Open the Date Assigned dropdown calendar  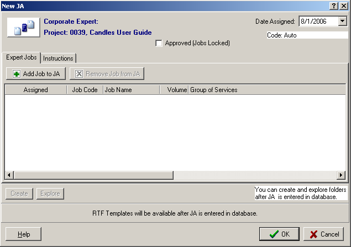(342, 22)
